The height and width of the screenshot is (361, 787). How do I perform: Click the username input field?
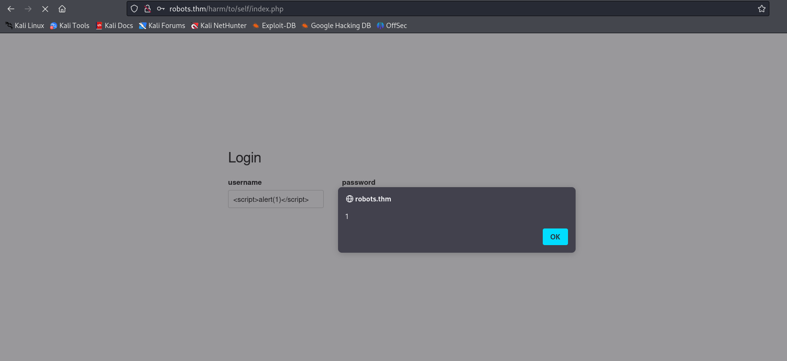pyautogui.click(x=276, y=199)
